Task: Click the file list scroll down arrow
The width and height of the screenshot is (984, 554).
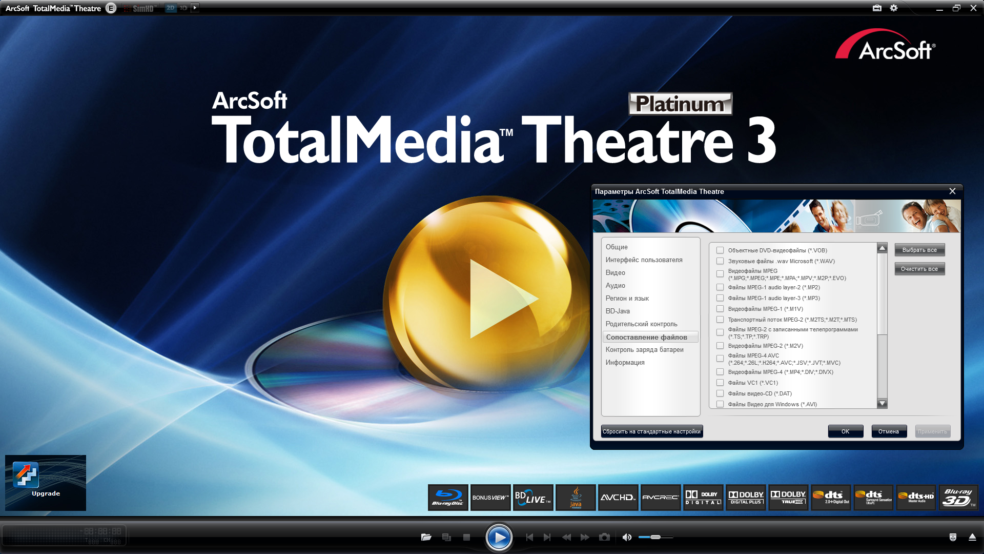Action: pos(882,403)
